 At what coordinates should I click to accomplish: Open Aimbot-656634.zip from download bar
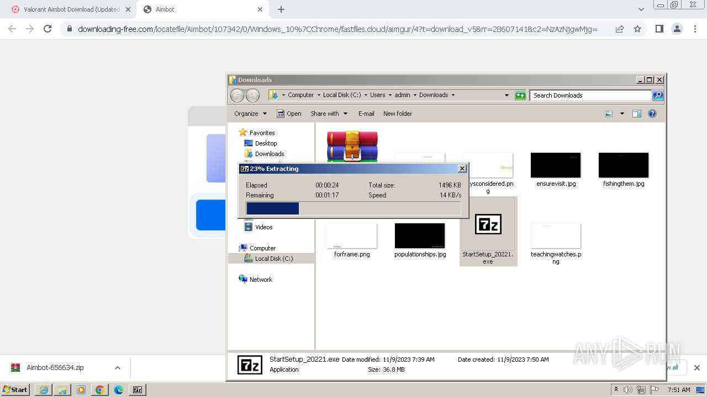[x=55, y=368]
